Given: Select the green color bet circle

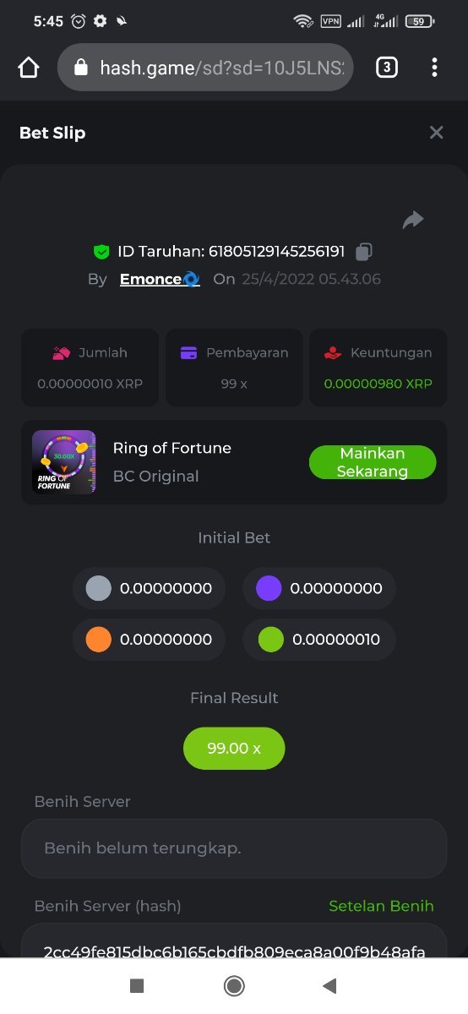Looking at the screenshot, I should click(x=269, y=640).
